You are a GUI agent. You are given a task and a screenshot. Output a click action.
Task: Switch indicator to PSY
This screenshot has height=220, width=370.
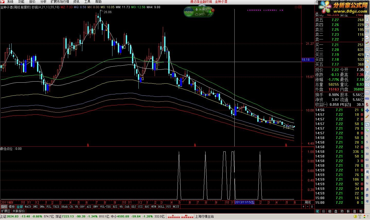[x=169, y=207]
